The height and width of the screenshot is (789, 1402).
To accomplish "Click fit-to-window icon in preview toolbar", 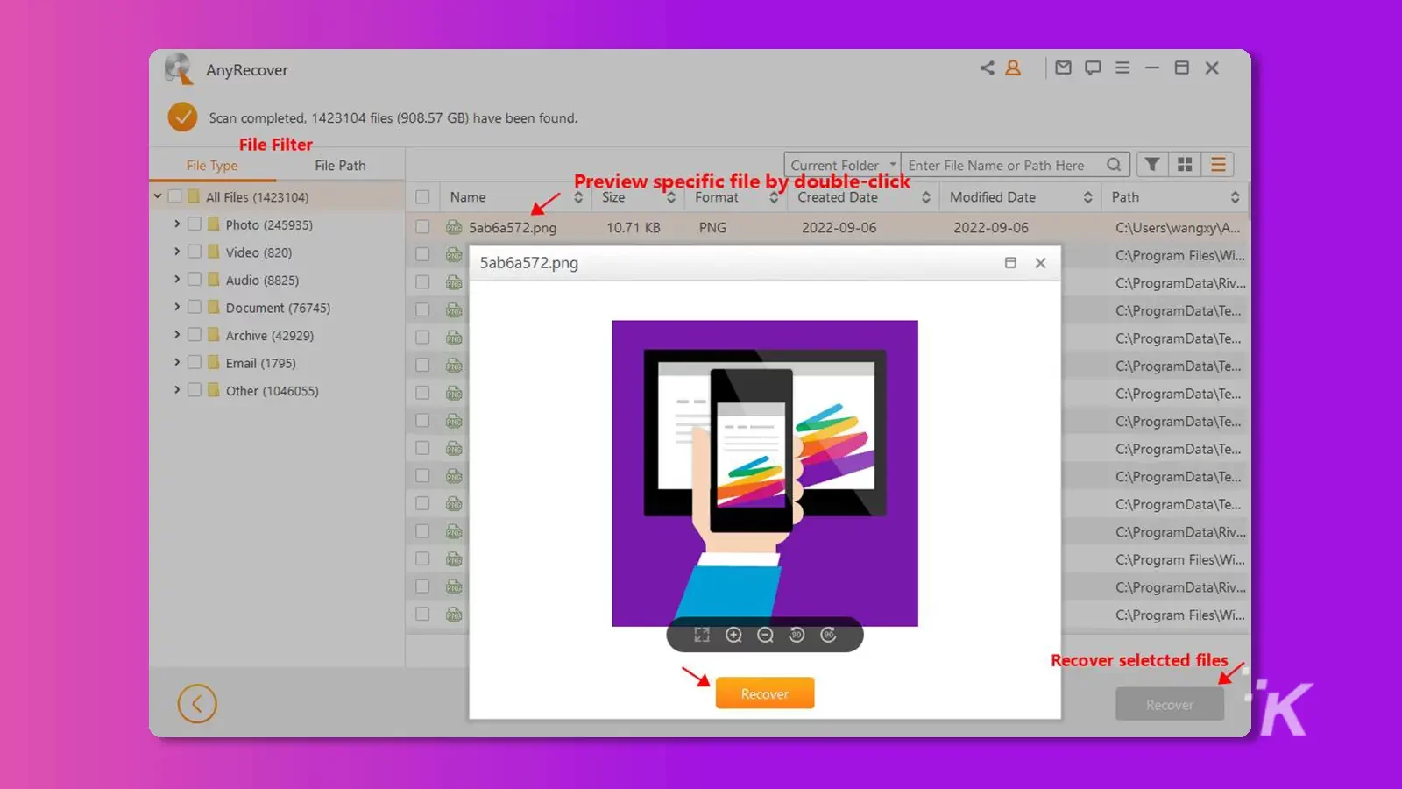I will click(702, 635).
